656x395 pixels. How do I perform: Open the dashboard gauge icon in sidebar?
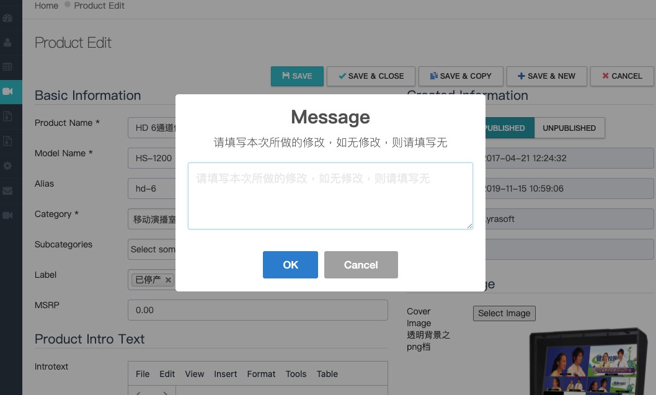click(7, 18)
